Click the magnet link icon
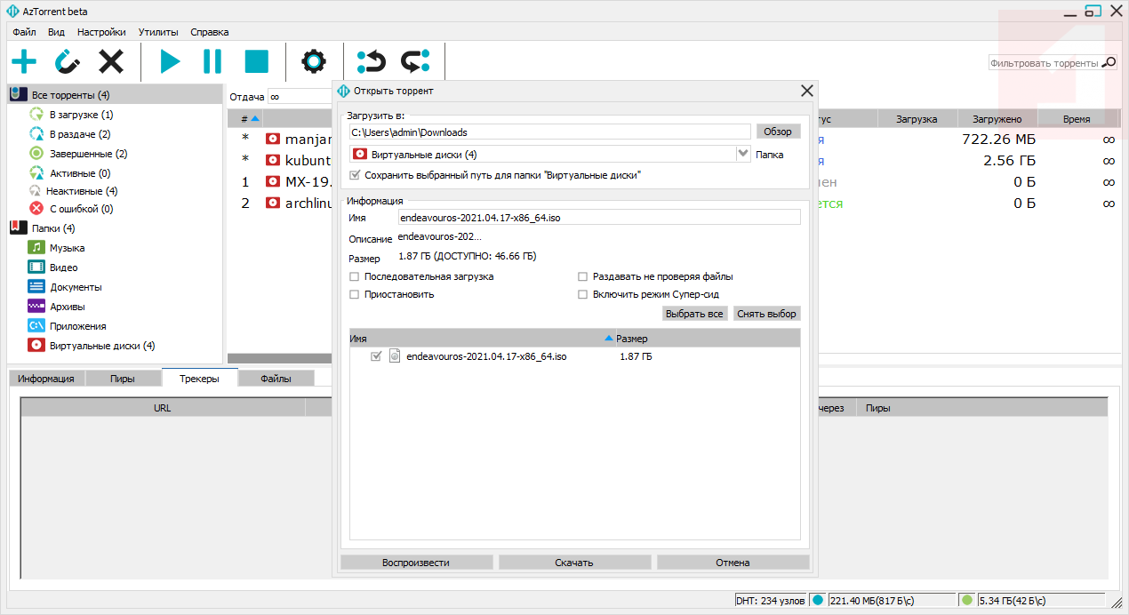The height and width of the screenshot is (615, 1129). pos(68,61)
